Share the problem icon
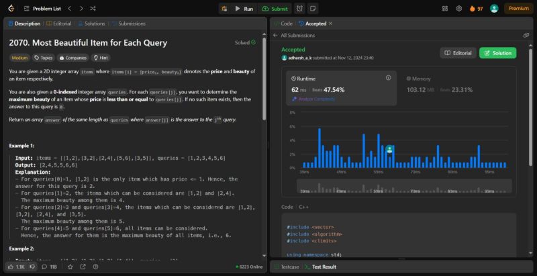This screenshot has width=537, height=276. pyautogui.click(x=83, y=267)
